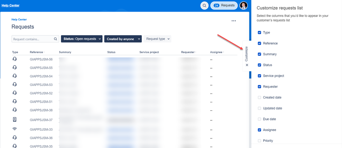
Task: Click the headset icon for GIAPPSJSM-38
Action: click(15, 110)
